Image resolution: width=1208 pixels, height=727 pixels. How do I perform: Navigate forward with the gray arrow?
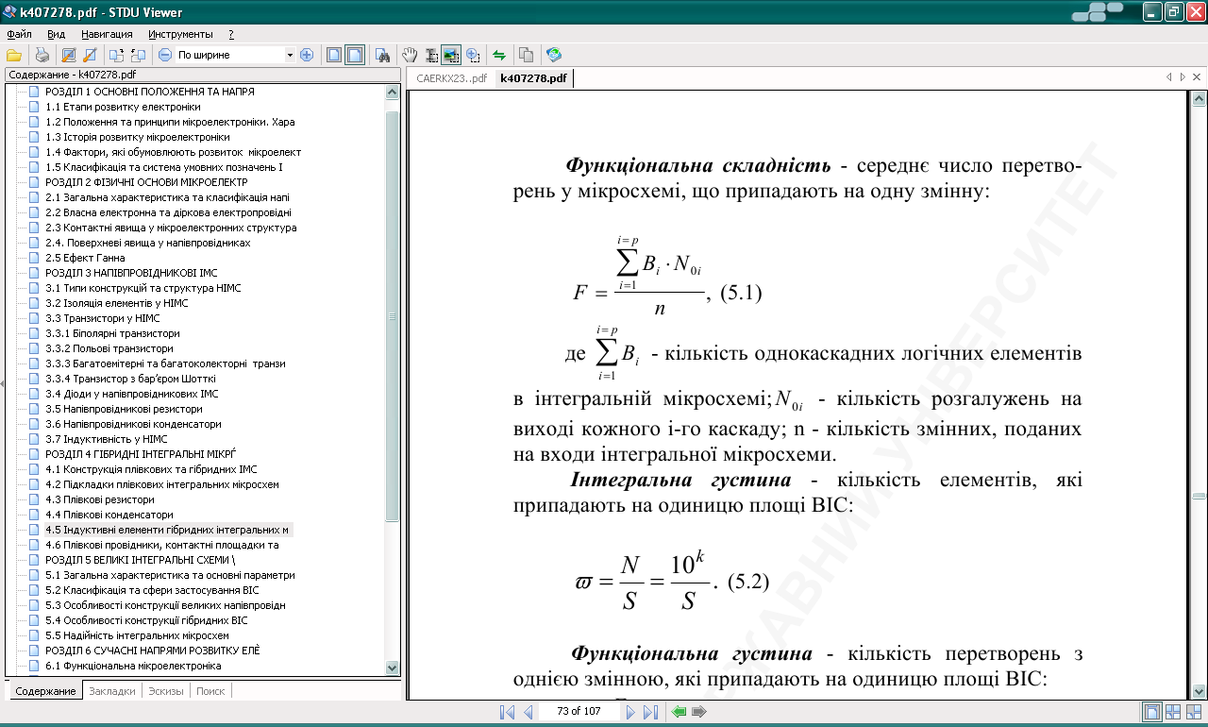point(699,712)
